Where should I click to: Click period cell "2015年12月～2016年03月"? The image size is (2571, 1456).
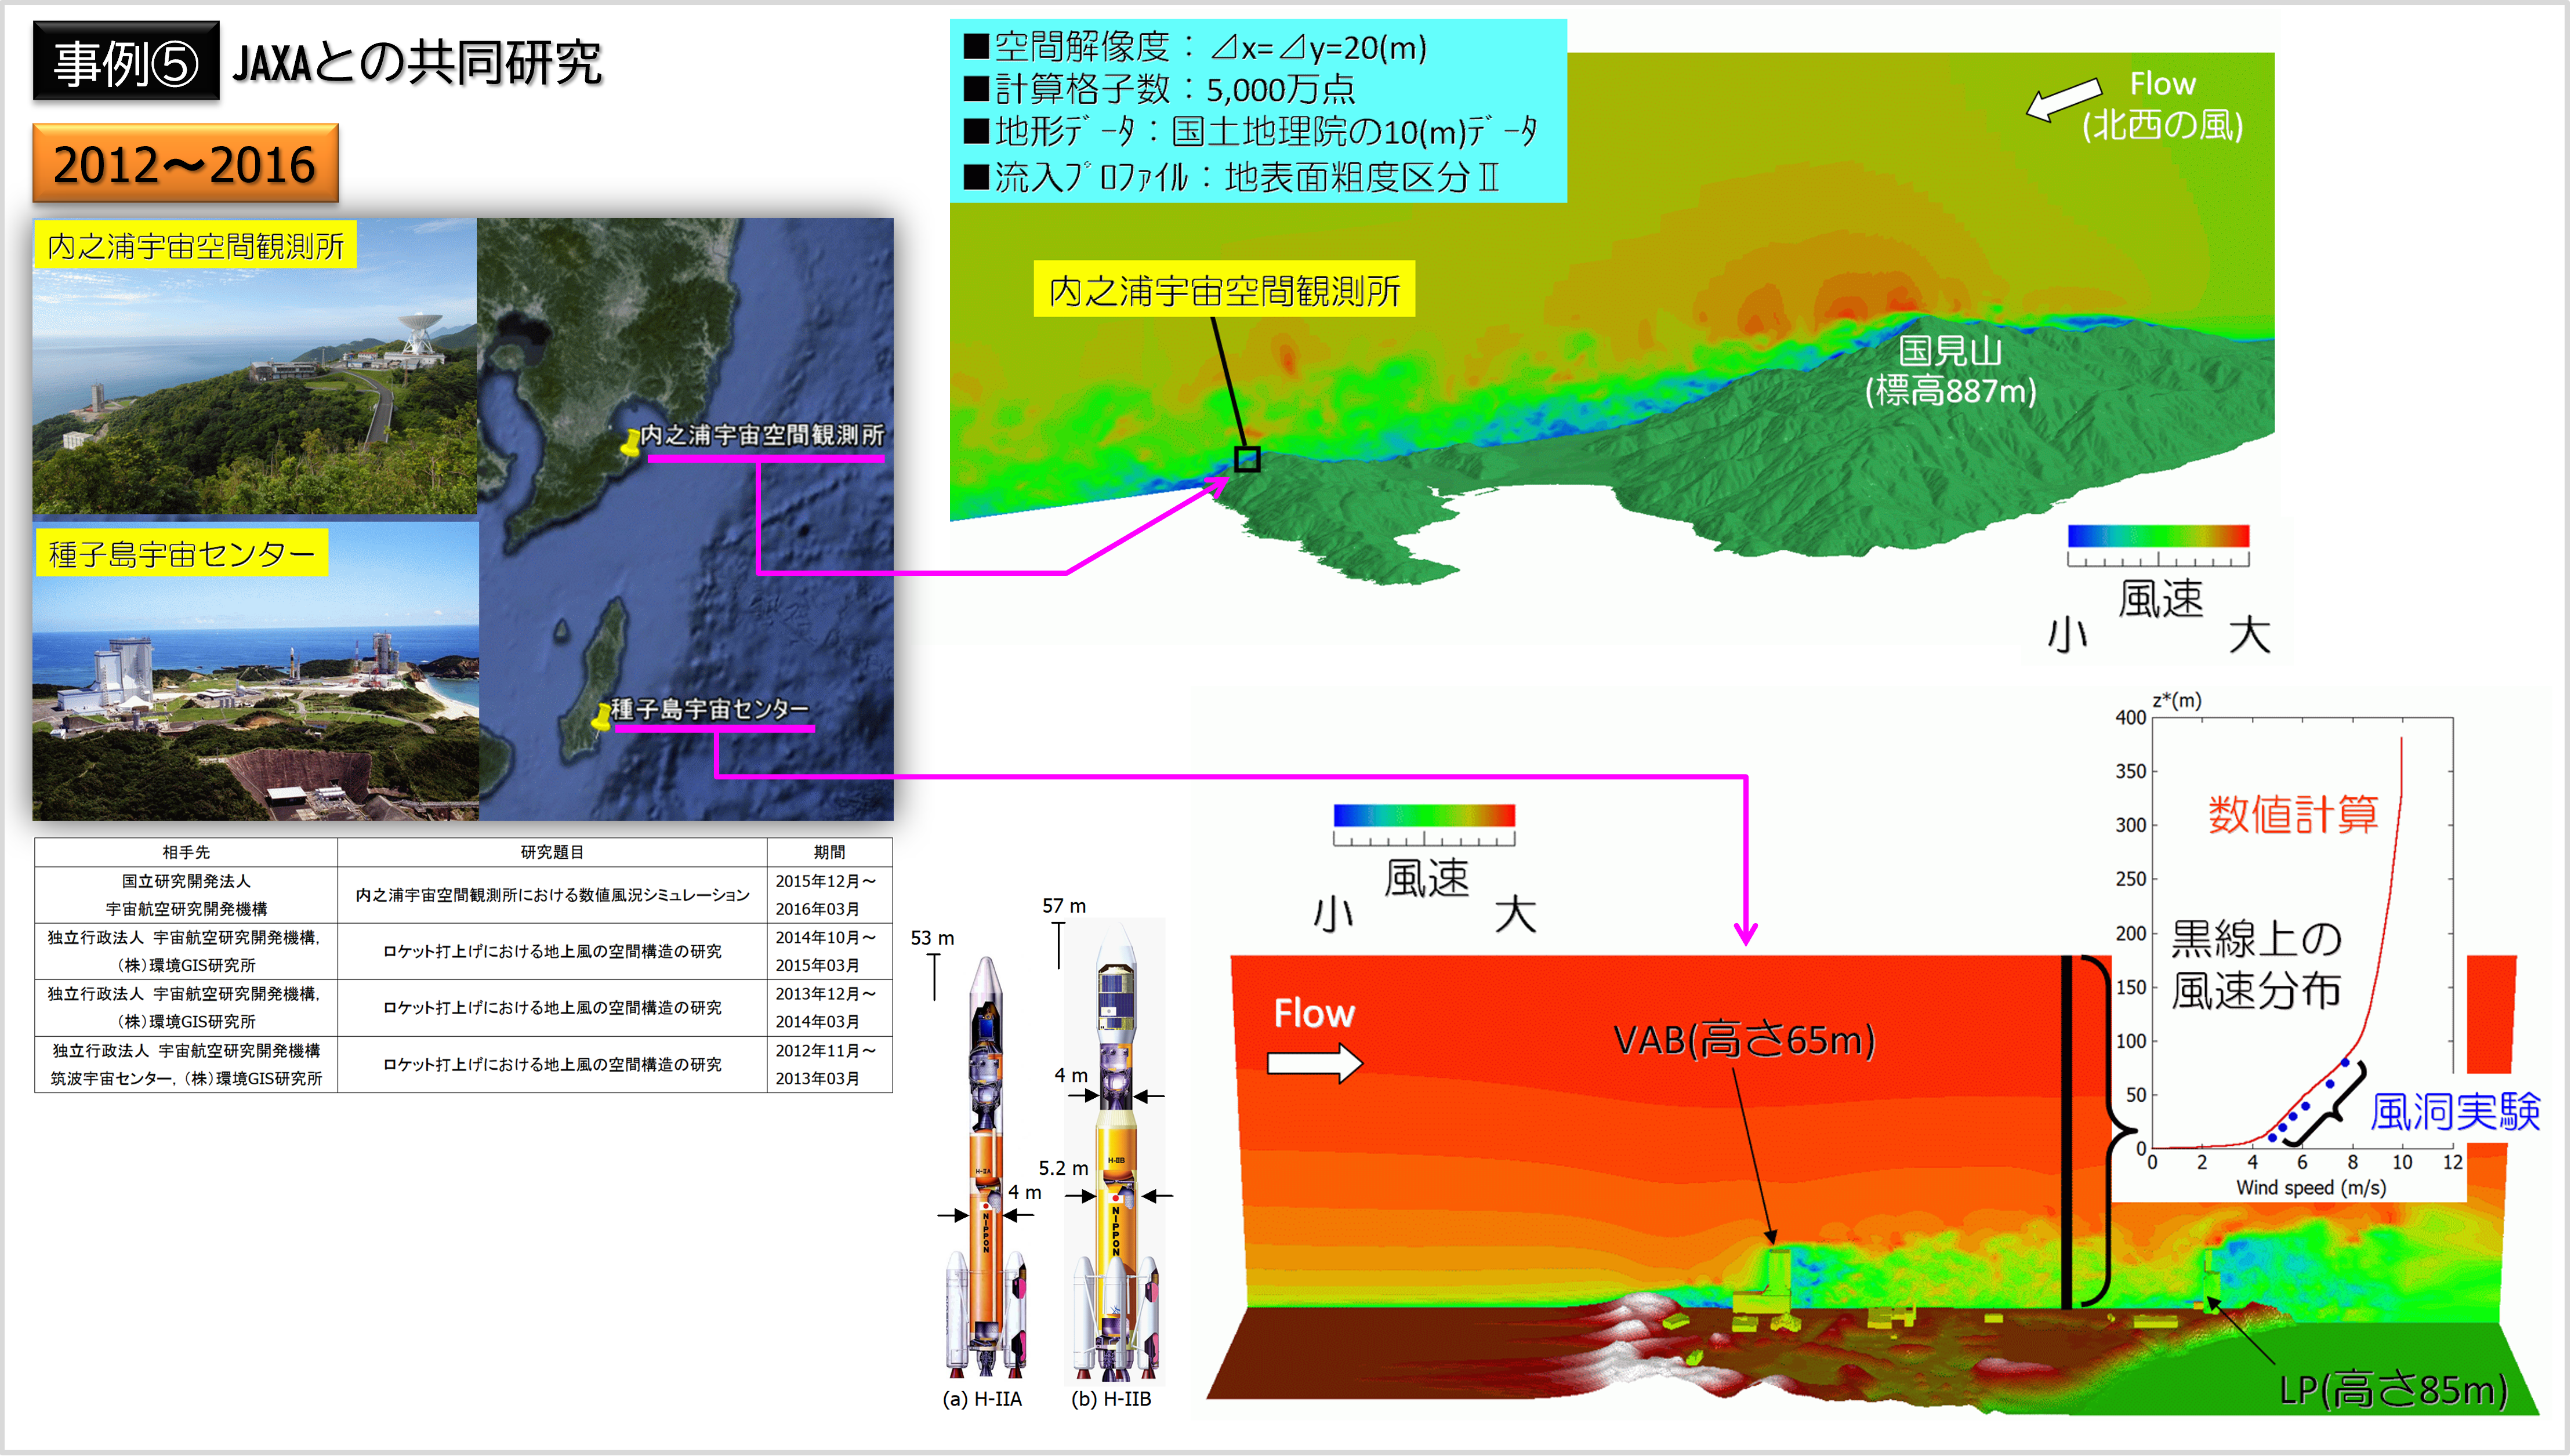[x=829, y=895]
